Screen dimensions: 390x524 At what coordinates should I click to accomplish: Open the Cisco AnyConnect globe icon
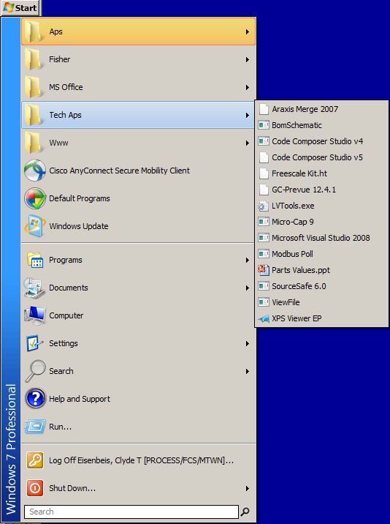(35, 171)
